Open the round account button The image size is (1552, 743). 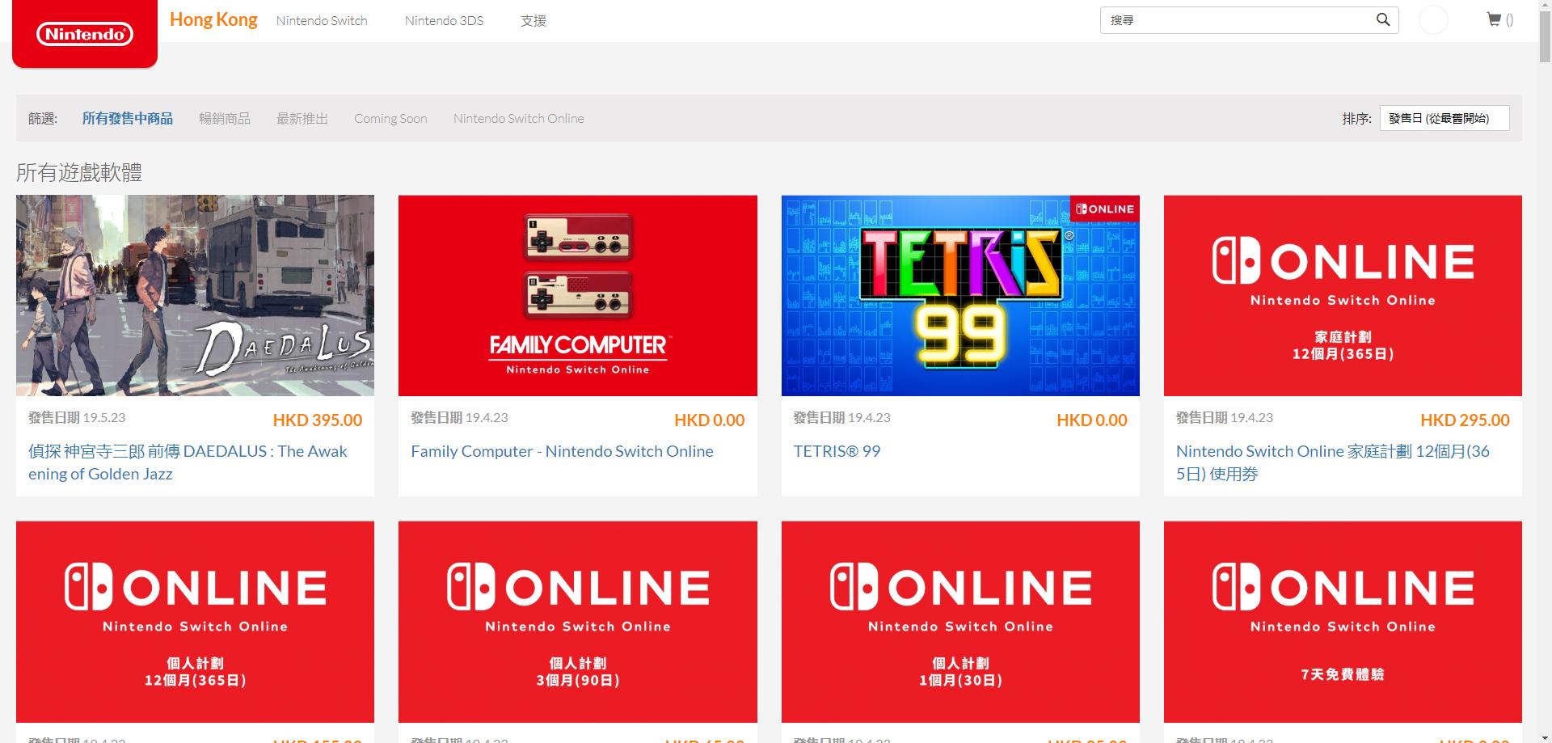tap(1433, 20)
